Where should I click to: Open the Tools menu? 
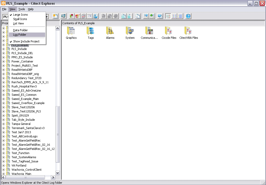coord(22,9)
